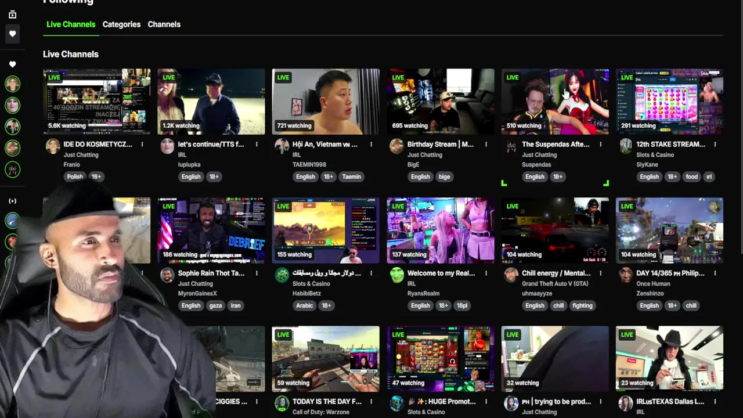The height and width of the screenshot is (418, 743).
Task: Click the 'Call of Duty: Warzone' category link
Action: pyautogui.click(x=321, y=412)
